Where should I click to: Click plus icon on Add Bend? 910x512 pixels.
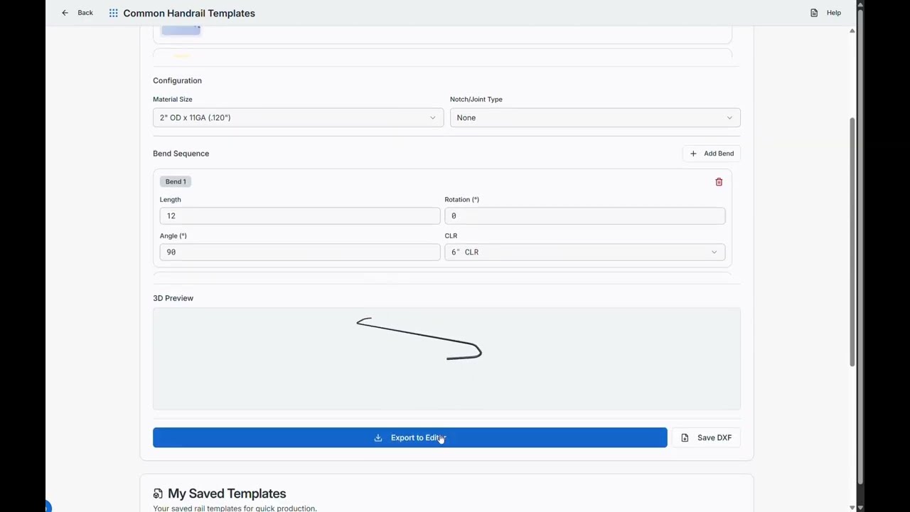[693, 154]
